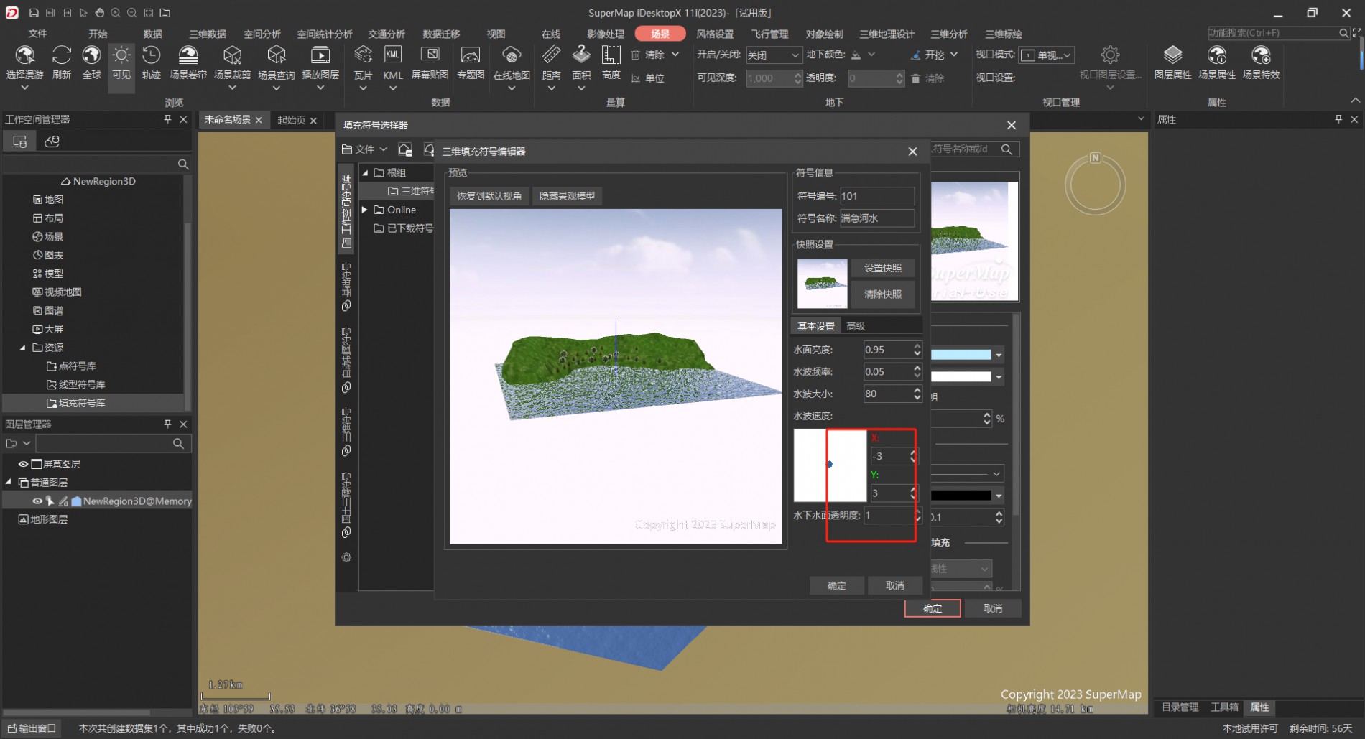Collapse the 普通图层 group
1365x739 pixels.
(x=9, y=483)
